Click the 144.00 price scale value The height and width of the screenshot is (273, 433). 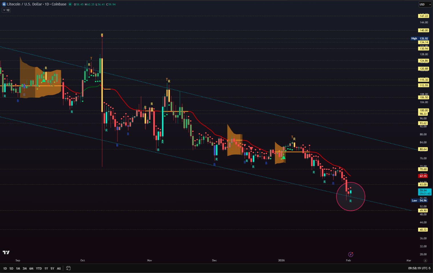coord(424,23)
